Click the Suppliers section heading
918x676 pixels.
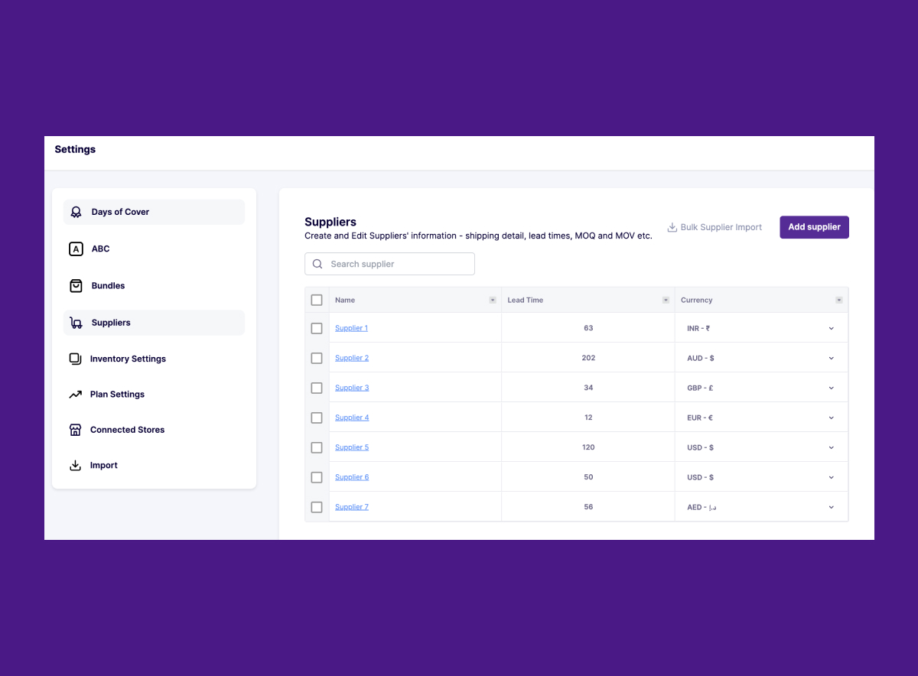click(x=330, y=222)
